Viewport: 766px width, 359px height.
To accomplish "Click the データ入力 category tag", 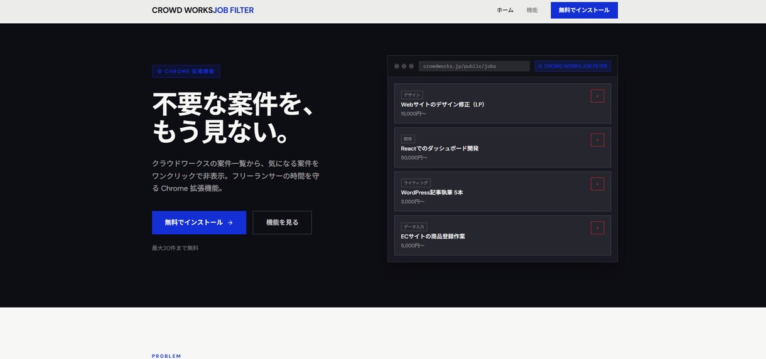I will pyautogui.click(x=414, y=226).
